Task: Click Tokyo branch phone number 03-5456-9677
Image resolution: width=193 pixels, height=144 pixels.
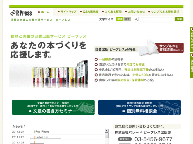Action: click(153, 139)
